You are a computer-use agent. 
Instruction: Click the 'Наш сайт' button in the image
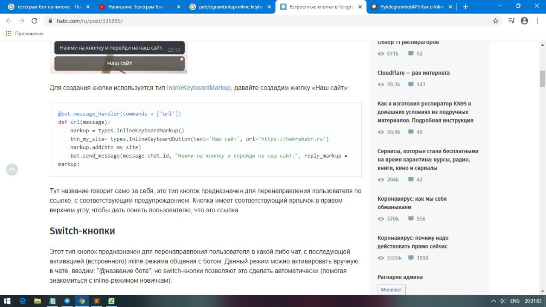point(119,63)
